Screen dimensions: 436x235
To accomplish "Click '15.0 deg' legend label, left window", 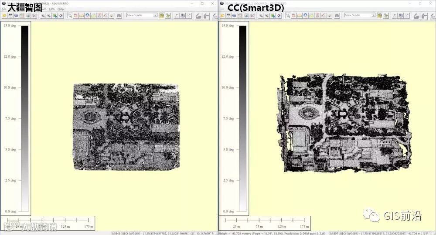I will tap(10, 26).
